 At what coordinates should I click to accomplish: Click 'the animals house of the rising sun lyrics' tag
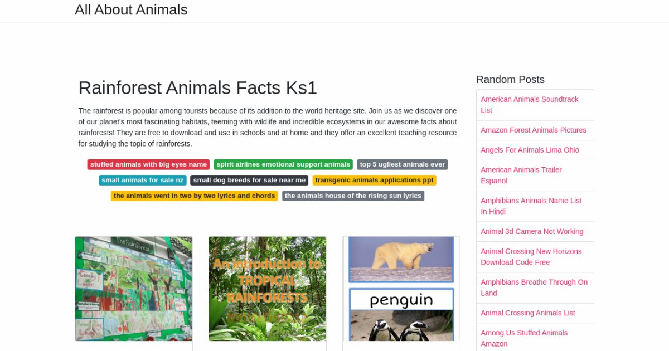tap(353, 196)
